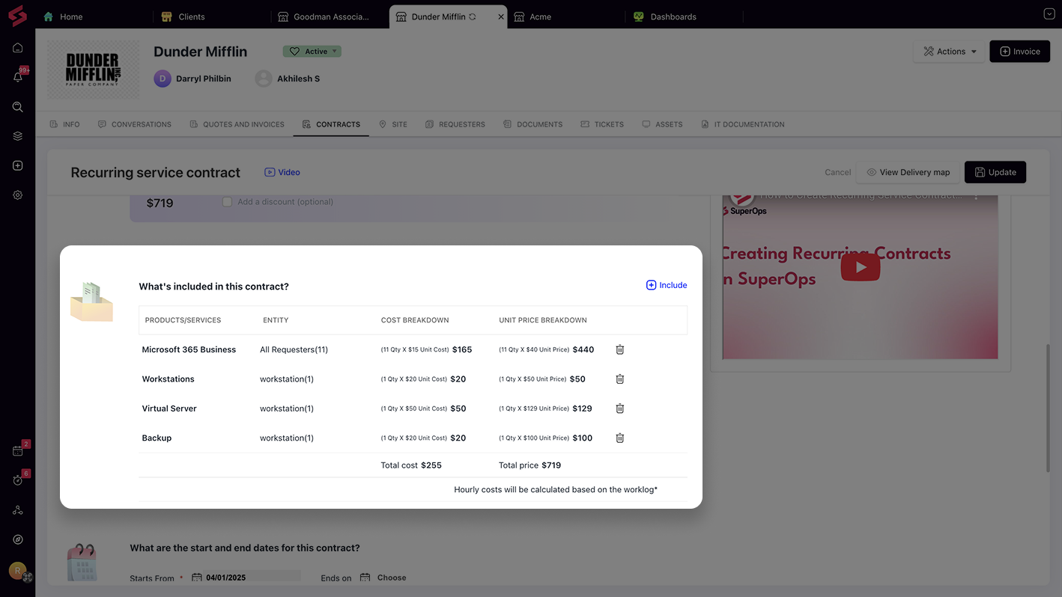Click the Update button

[x=995, y=172]
